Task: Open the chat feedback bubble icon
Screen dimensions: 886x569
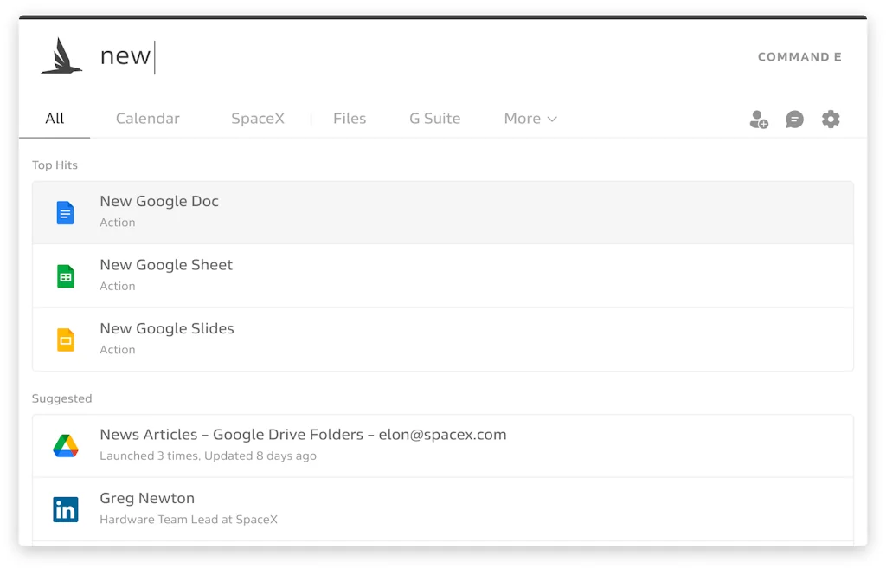Action: (x=794, y=120)
